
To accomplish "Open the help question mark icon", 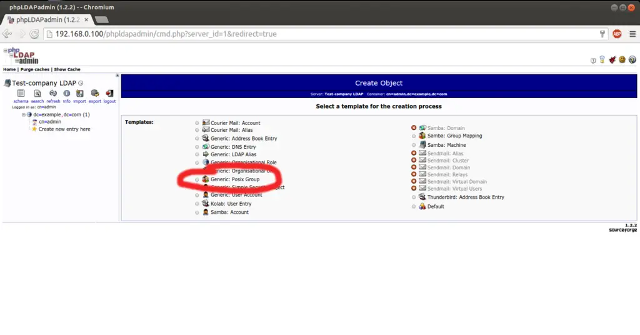I will [632, 59].
